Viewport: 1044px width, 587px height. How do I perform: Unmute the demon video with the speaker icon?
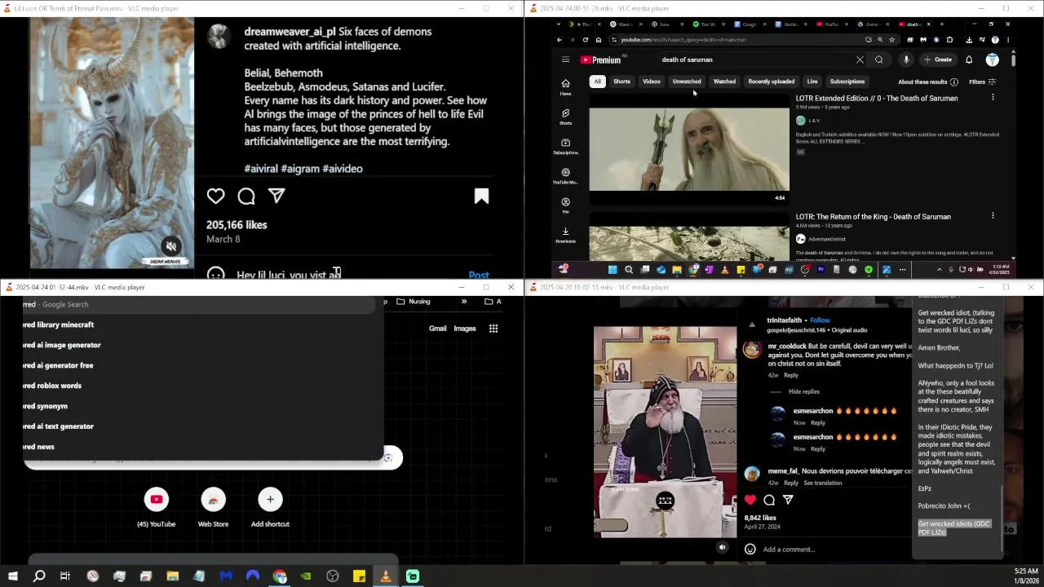[x=170, y=245]
